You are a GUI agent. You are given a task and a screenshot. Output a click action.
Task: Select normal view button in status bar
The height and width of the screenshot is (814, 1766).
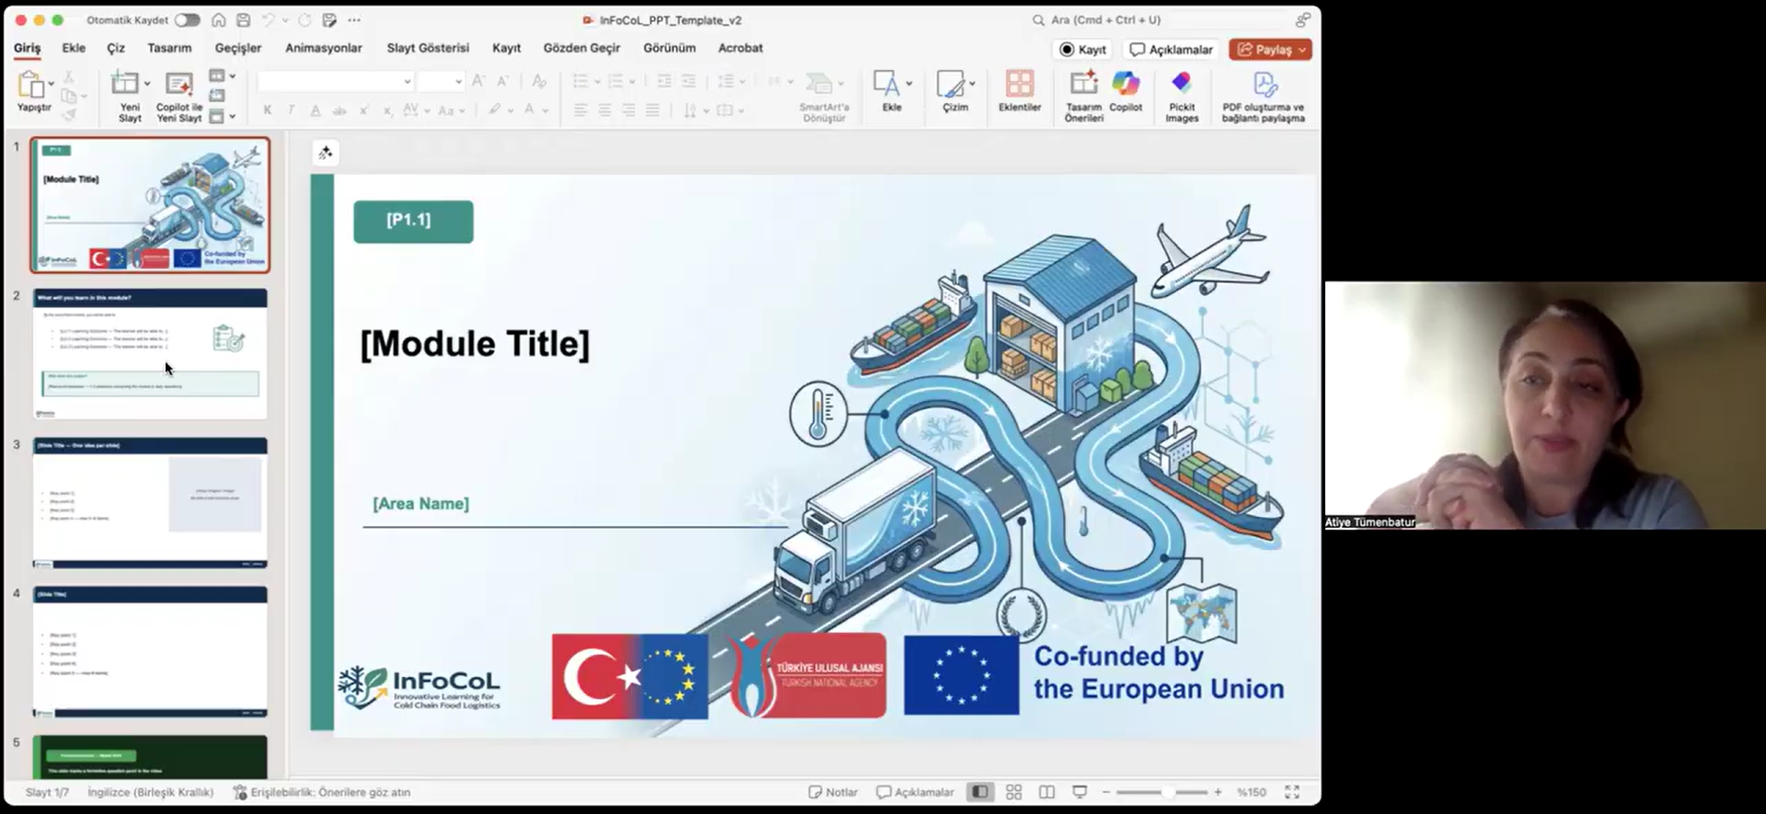(980, 792)
